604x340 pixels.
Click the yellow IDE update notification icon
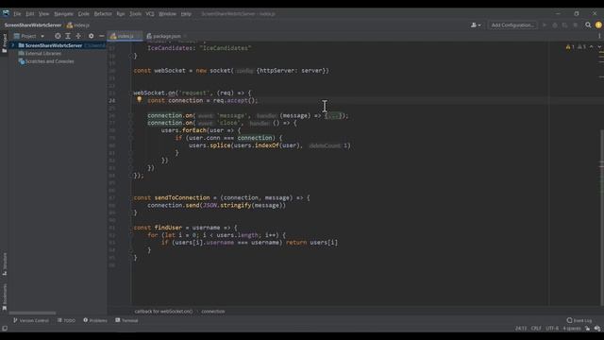(x=598, y=25)
